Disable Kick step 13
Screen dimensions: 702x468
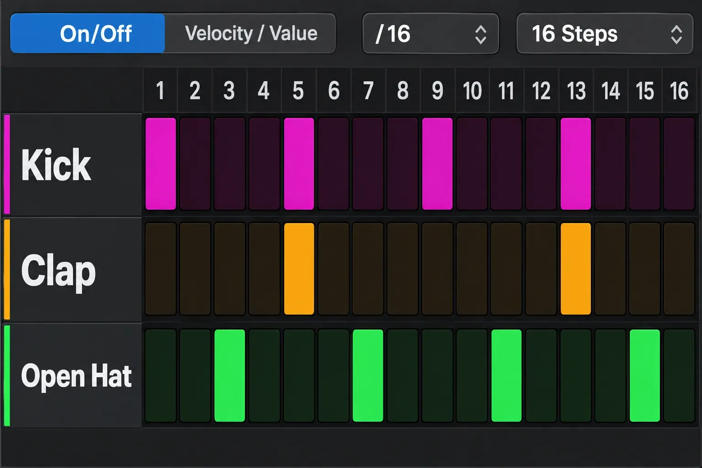tap(576, 164)
